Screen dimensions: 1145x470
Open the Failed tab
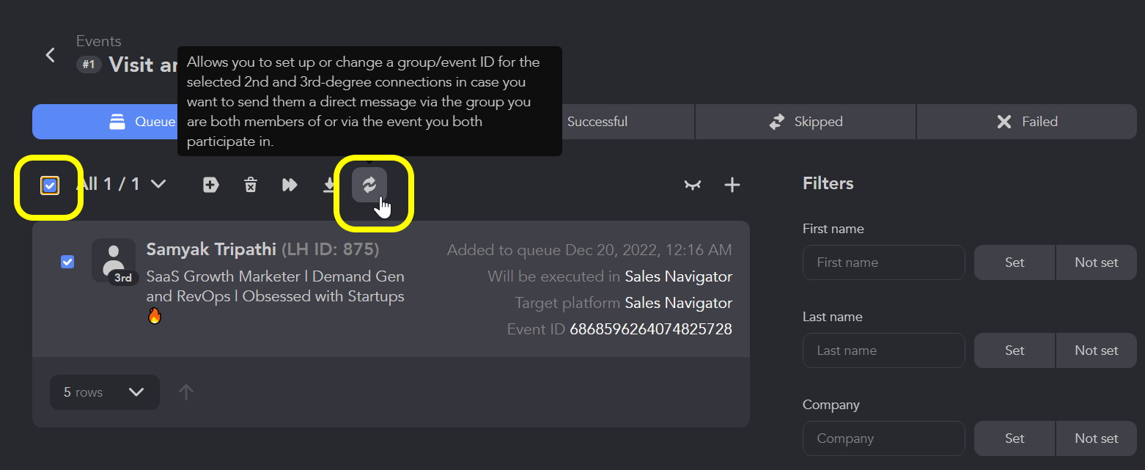pos(1027,122)
